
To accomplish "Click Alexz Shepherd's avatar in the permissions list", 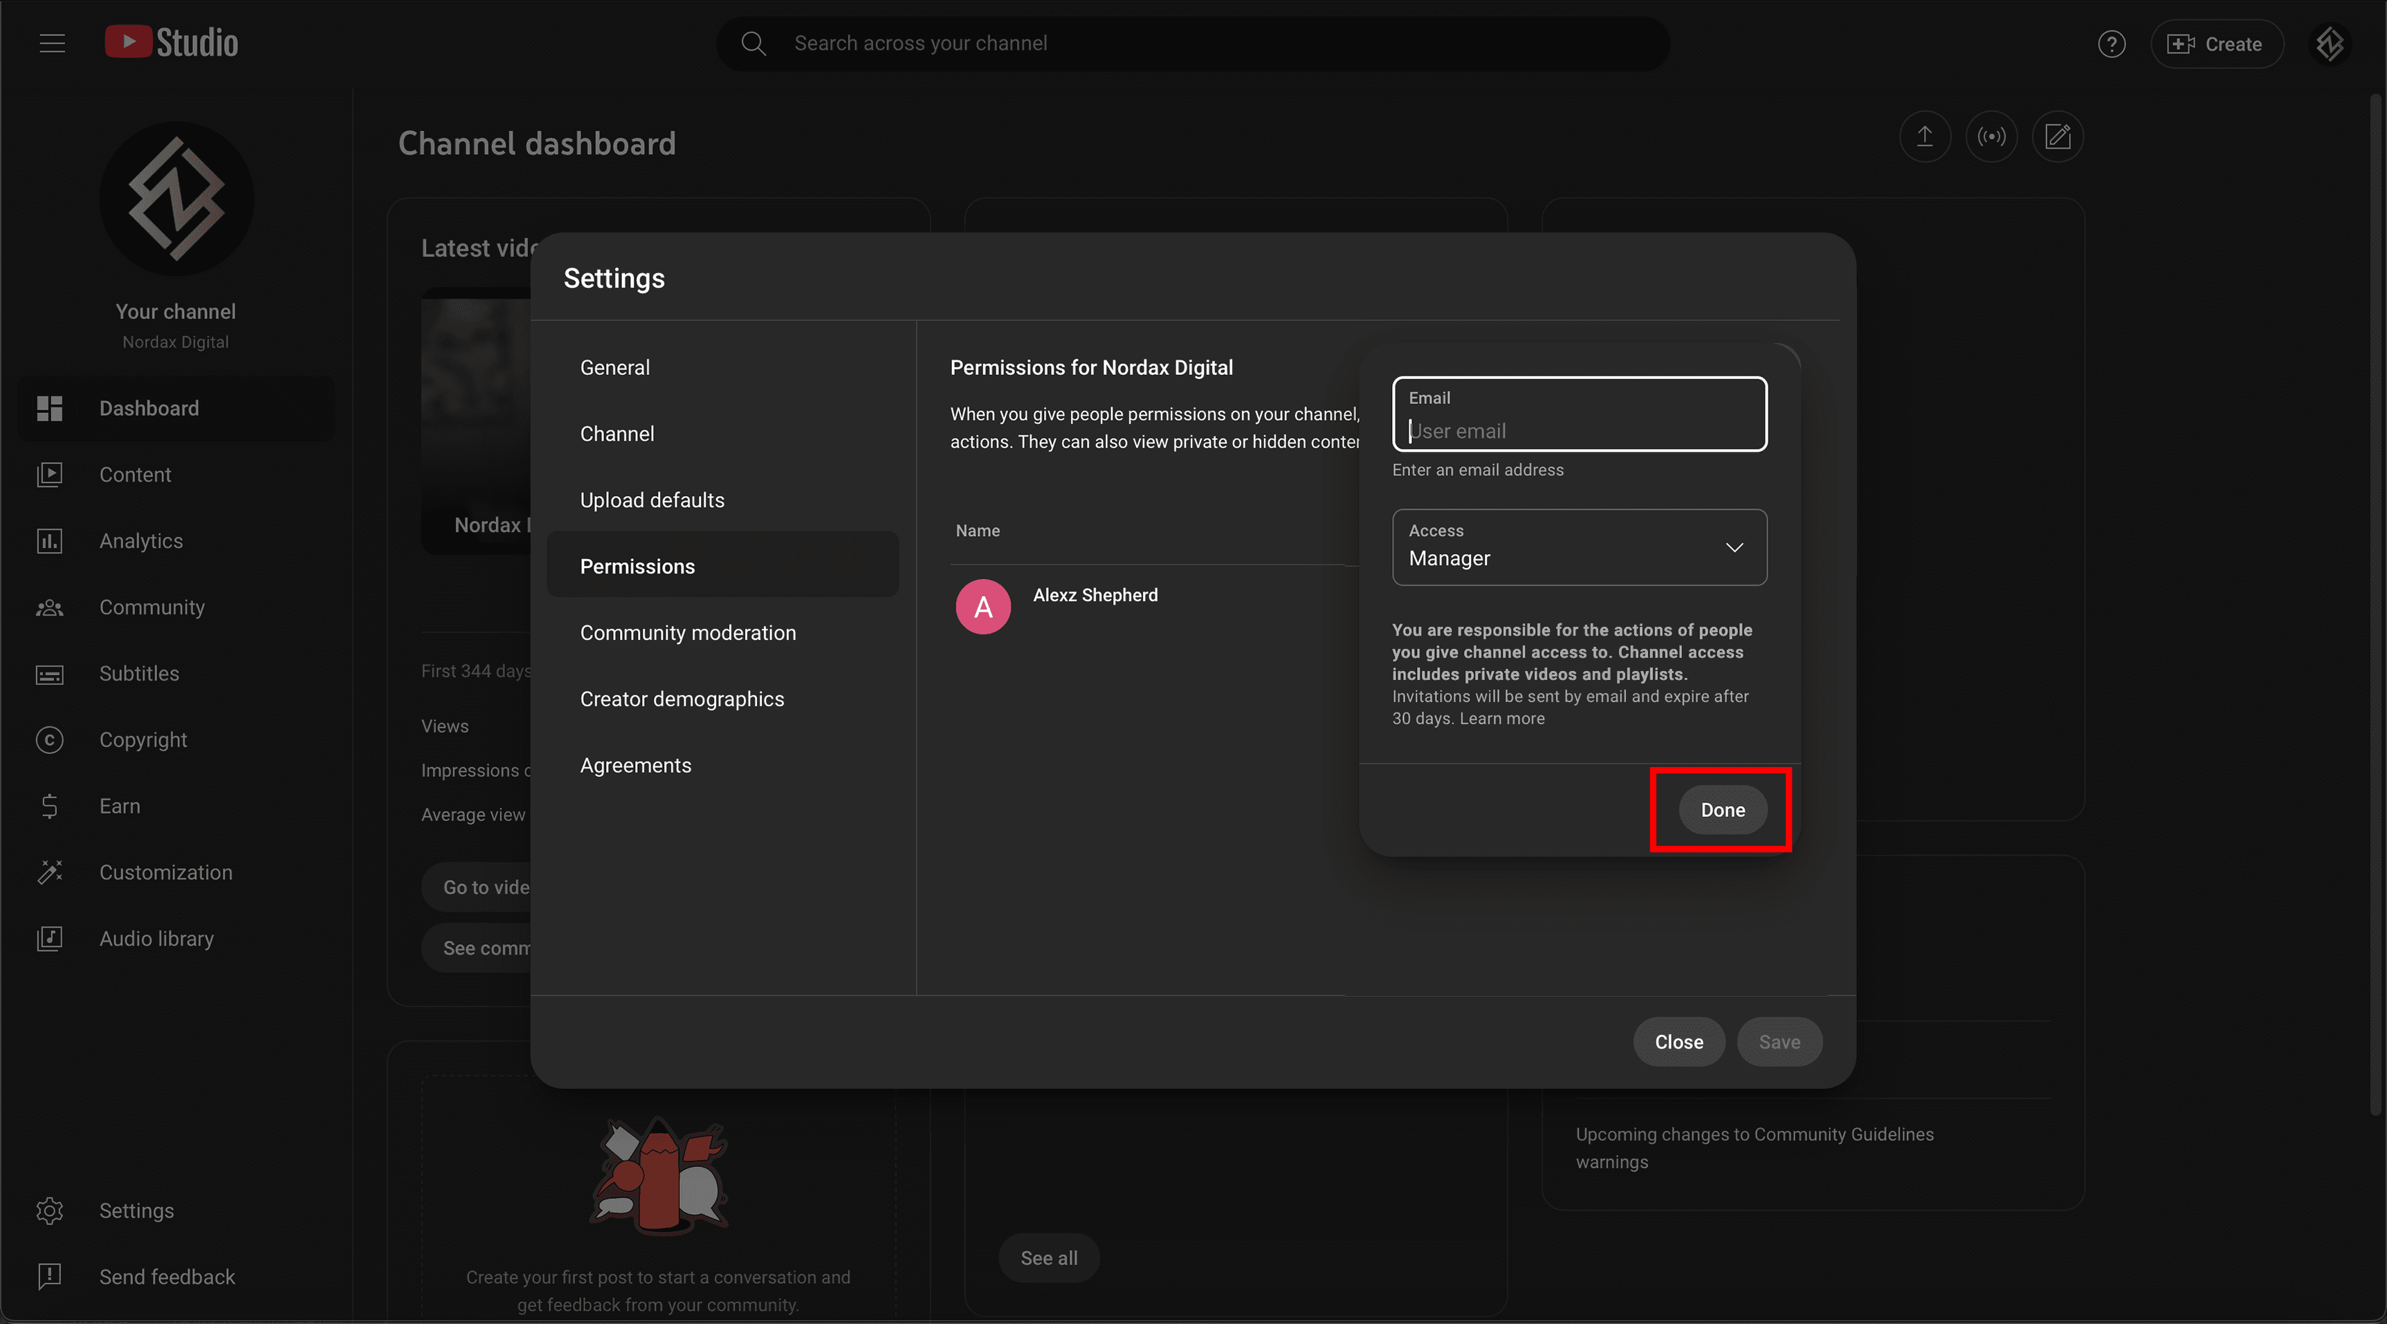I will click(982, 606).
